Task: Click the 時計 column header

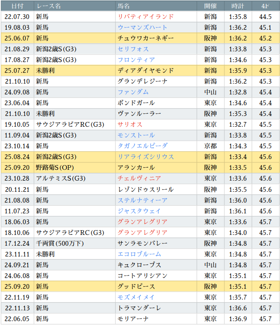Action: coord(238,6)
